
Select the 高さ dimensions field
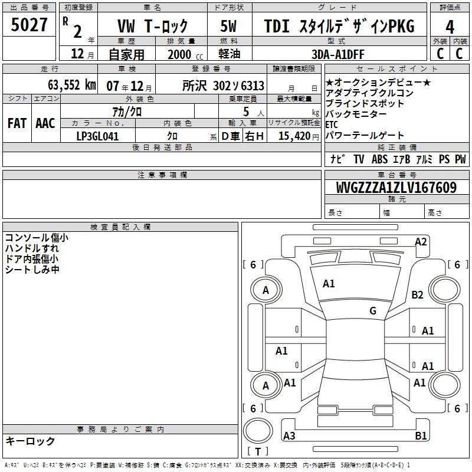click(447, 212)
